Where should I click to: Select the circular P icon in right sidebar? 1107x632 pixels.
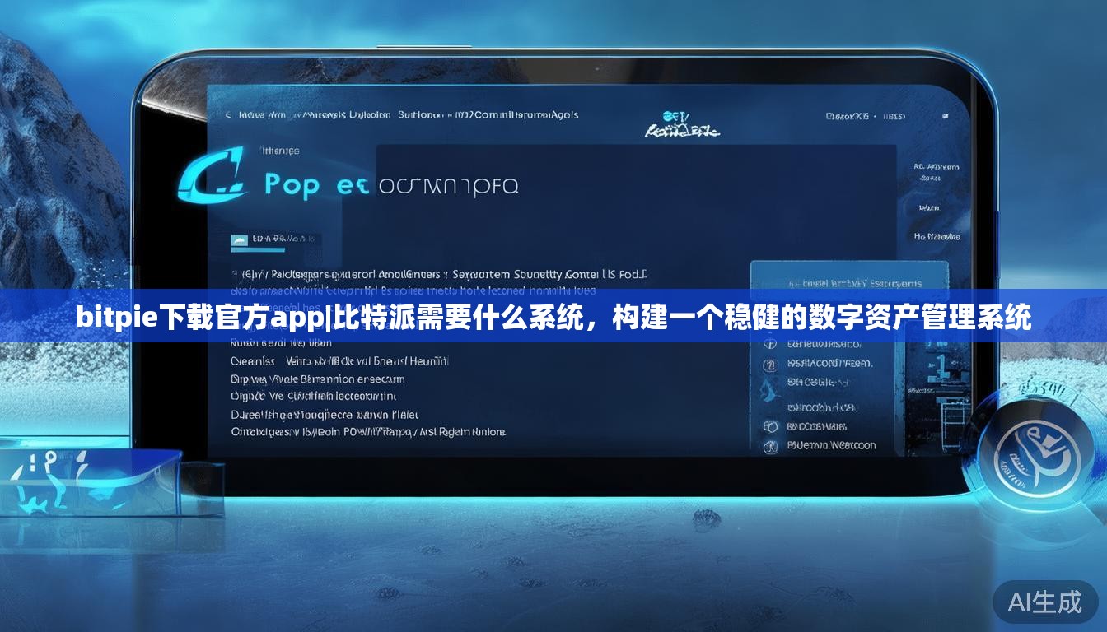coord(772,344)
